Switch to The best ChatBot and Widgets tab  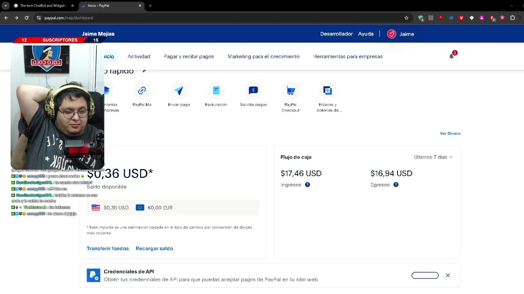coord(43,6)
